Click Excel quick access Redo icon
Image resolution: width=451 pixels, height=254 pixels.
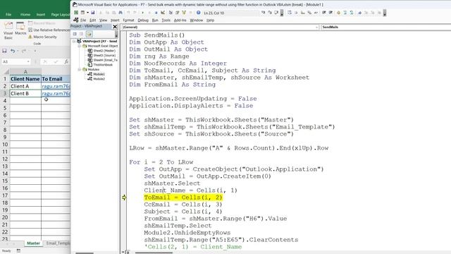(24, 51)
